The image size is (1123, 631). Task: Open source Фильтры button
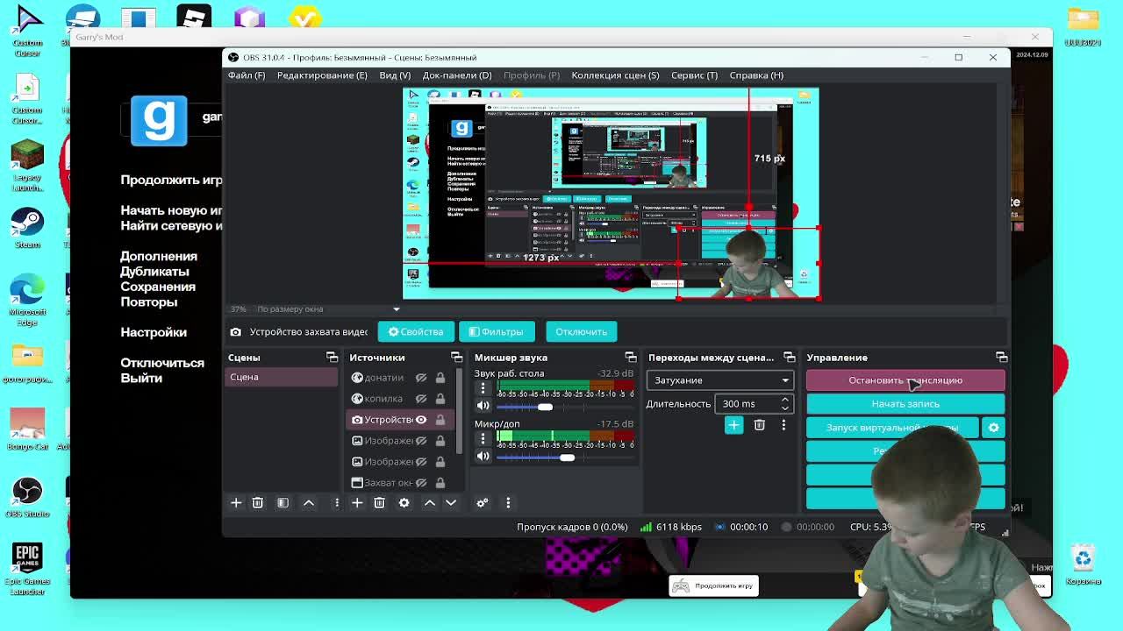point(497,332)
